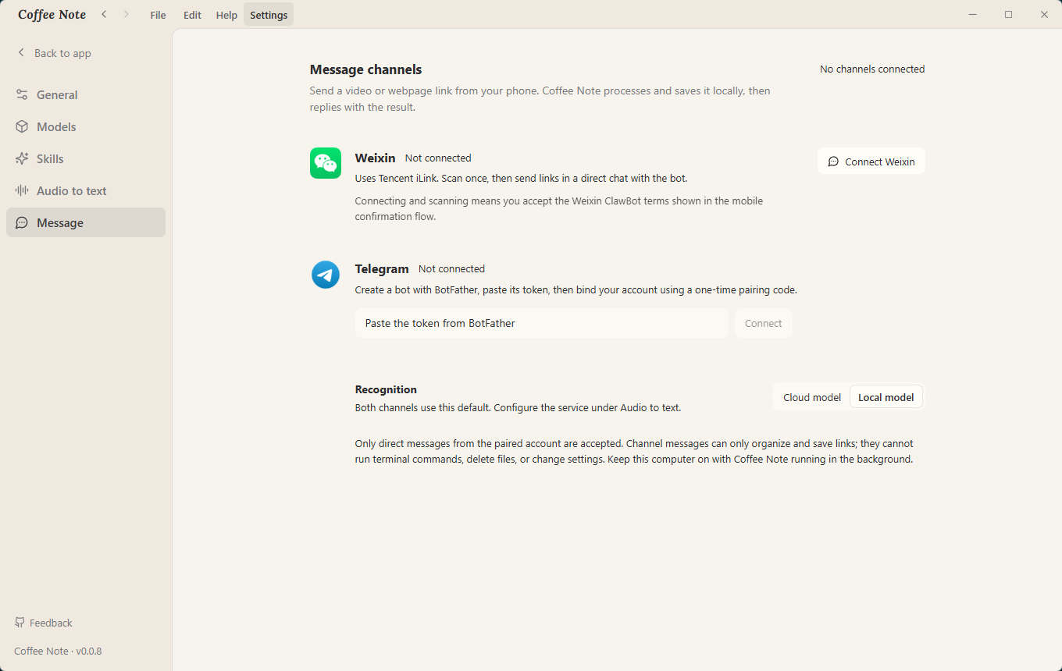Select the Message settings section
This screenshot has width=1062, height=671.
pyautogui.click(x=86, y=222)
